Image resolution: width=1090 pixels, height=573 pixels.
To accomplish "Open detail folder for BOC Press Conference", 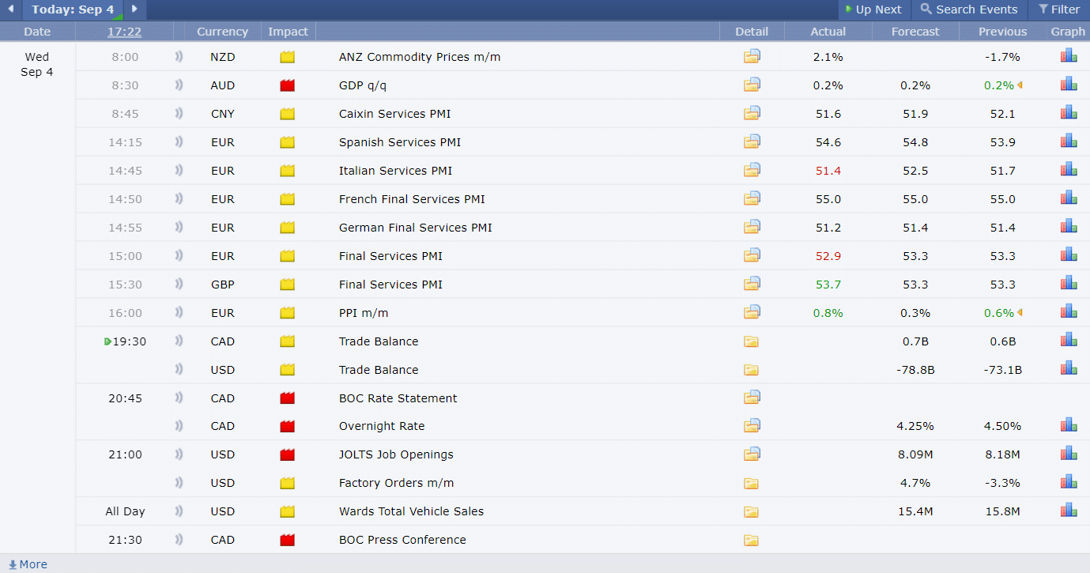I will tap(751, 541).
